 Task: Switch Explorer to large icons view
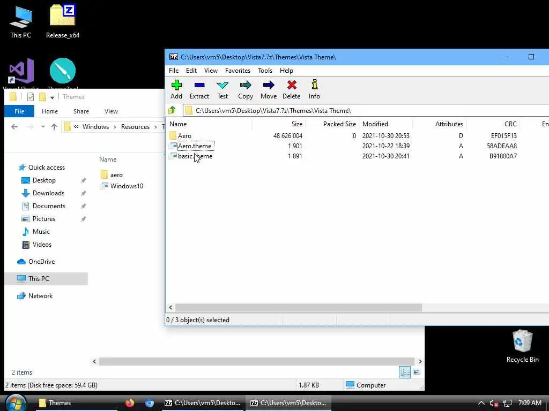pyautogui.click(x=417, y=372)
